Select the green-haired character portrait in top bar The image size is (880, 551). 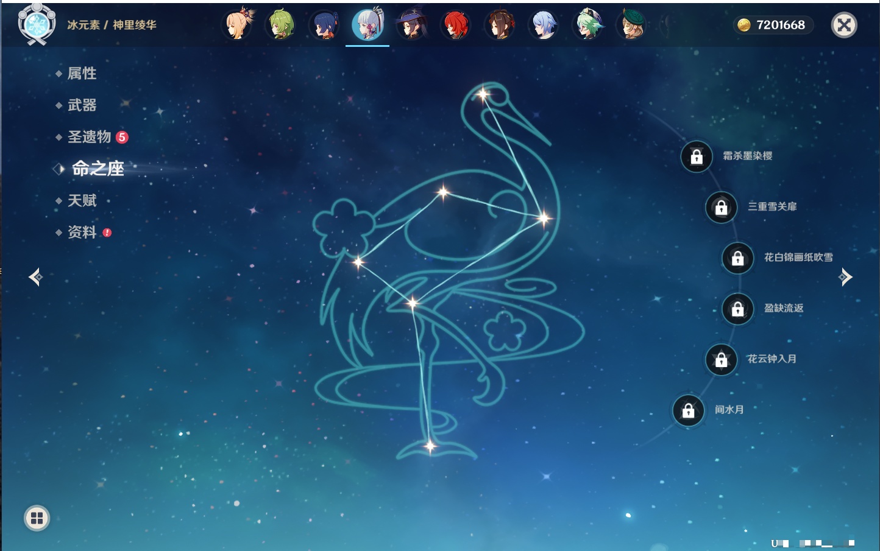pos(281,25)
